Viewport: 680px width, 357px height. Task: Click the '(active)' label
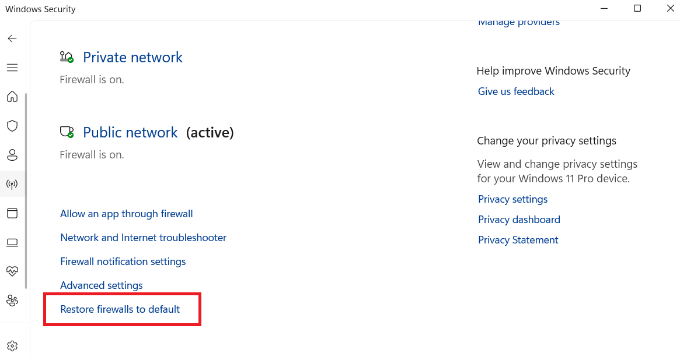210,132
